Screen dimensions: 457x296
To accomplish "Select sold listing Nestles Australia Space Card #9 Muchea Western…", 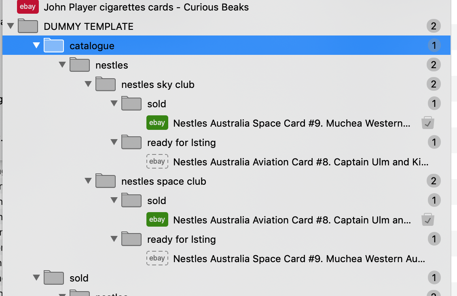I will [292, 123].
